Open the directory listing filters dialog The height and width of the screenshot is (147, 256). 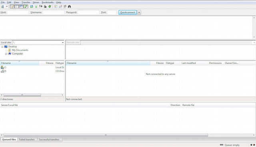(56, 6)
